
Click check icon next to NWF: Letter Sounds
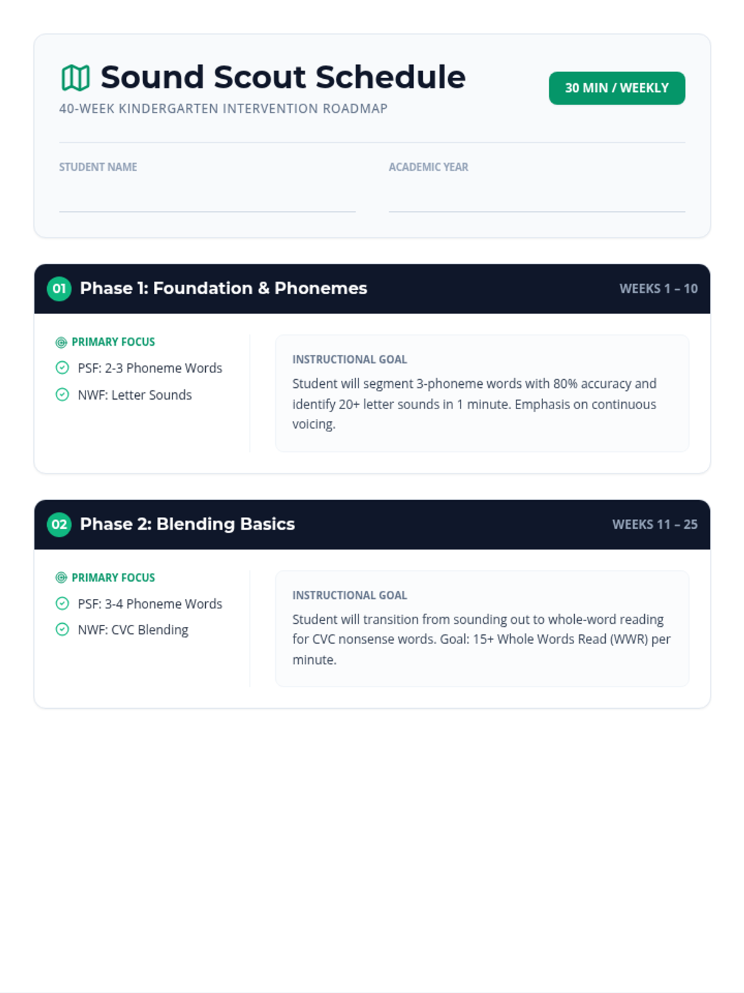point(62,395)
